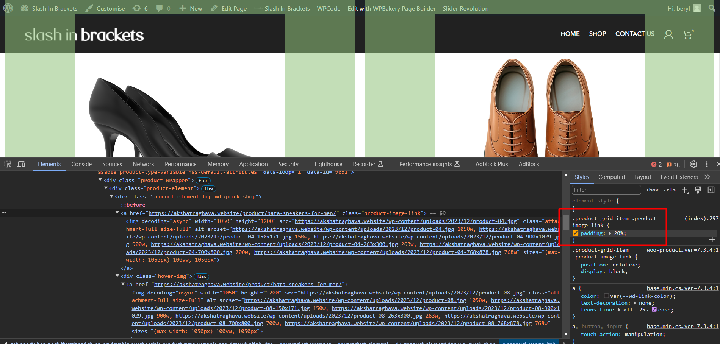Open the DevTools three-dot menu
The width and height of the screenshot is (720, 344).
707,164
